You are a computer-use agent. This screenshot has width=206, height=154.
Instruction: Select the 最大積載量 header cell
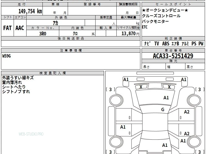pyautogui.click(x=128, y=17)
